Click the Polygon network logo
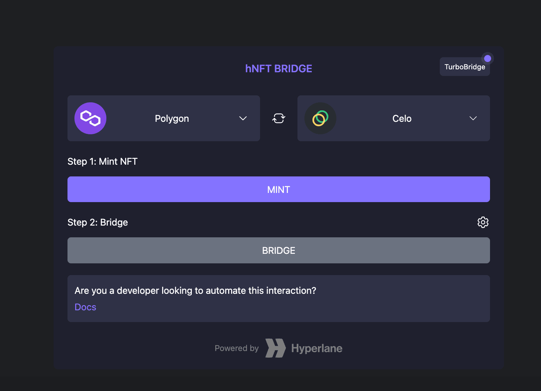This screenshot has height=391, width=541. (x=90, y=118)
